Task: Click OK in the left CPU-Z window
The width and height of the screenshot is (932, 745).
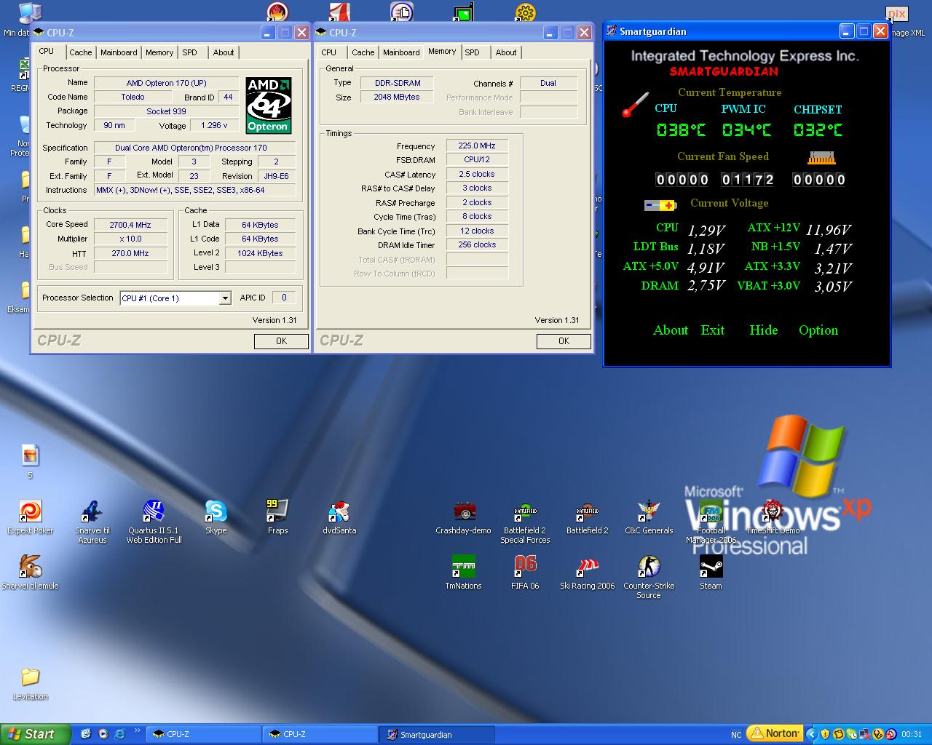Action: 281,341
